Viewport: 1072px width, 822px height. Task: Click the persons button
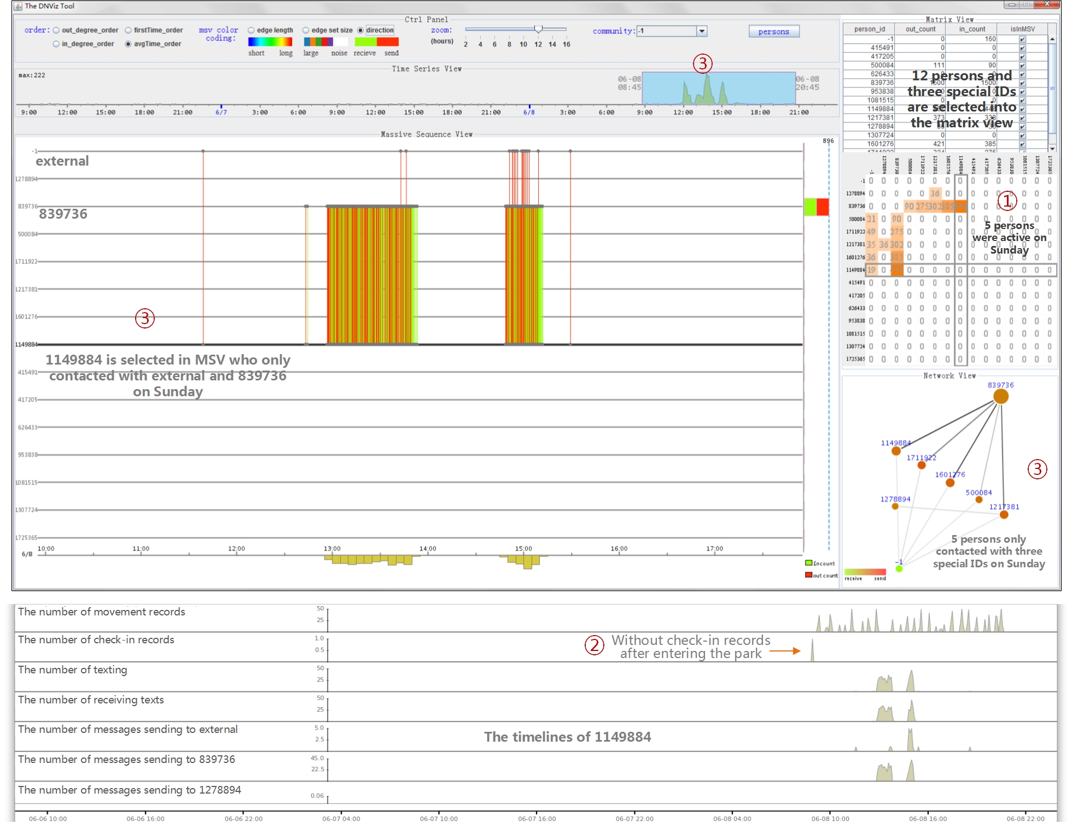click(x=774, y=32)
